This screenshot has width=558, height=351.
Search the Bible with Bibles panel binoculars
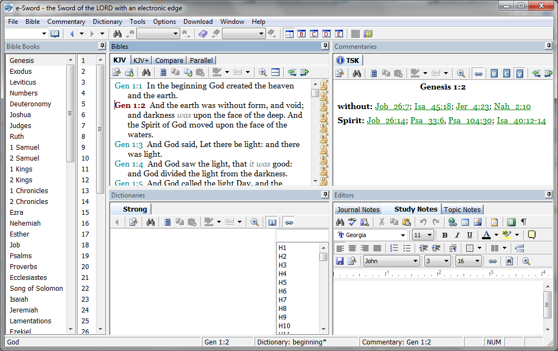point(146,72)
